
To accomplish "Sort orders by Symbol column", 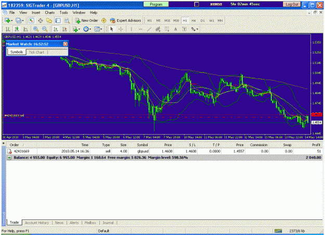I will point(142,145).
